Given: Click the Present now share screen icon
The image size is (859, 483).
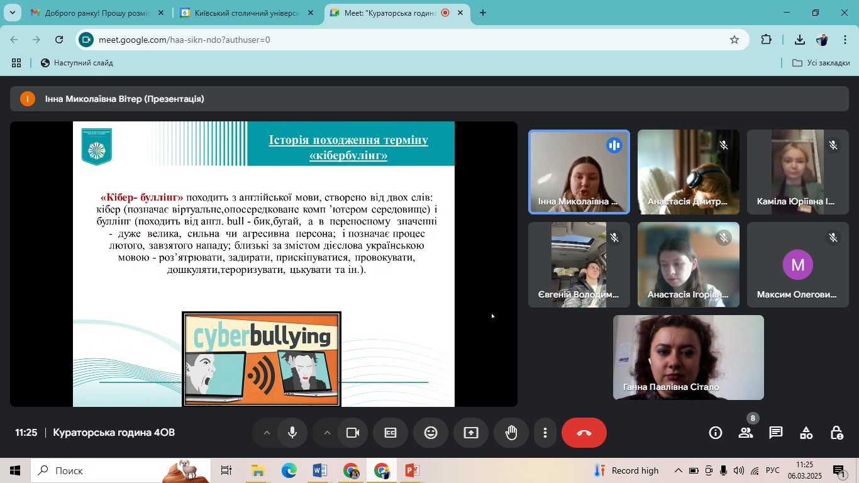Looking at the screenshot, I should pyautogui.click(x=471, y=433).
